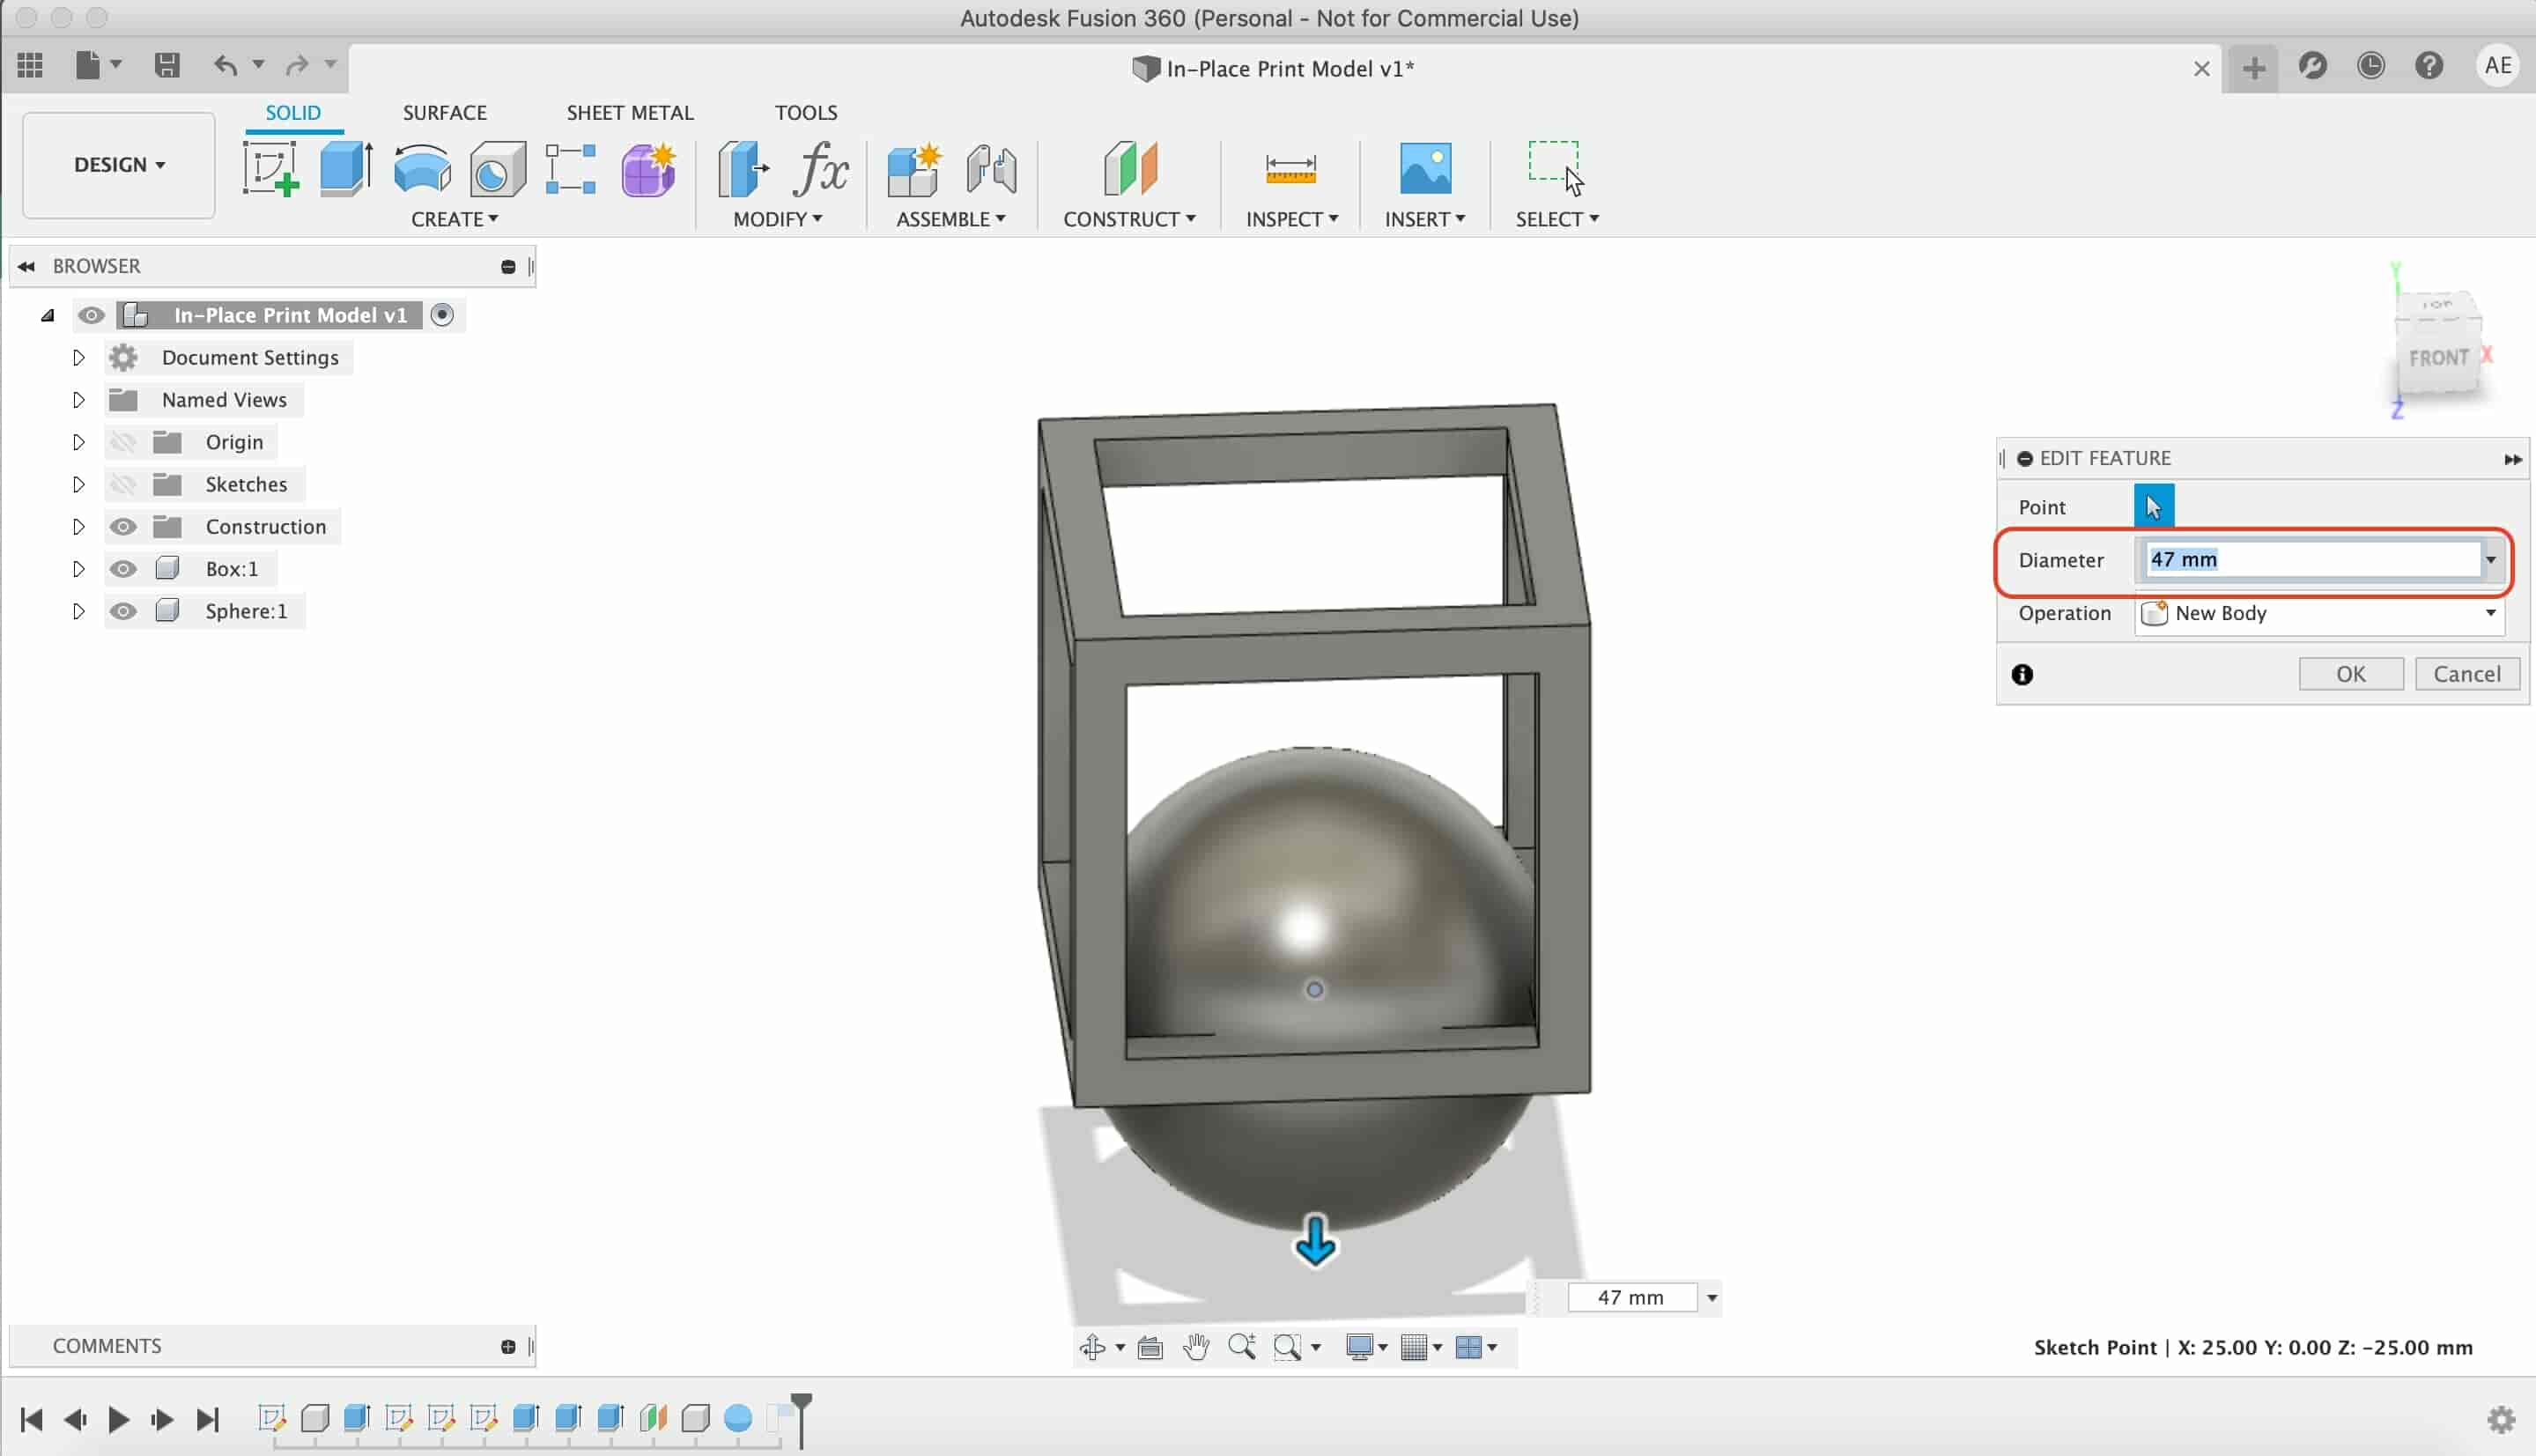Viewport: 2536px width, 1456px height.
Task: Click the sphere feature in timeline
Action: pyautogui.click(x=737, y=1418)
